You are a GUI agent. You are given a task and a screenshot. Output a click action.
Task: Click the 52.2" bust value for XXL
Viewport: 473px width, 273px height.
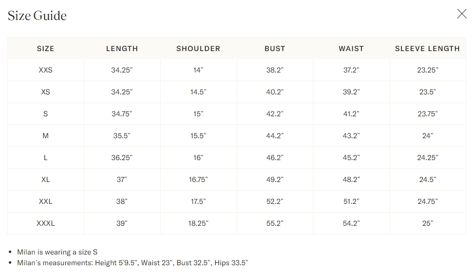275,201
